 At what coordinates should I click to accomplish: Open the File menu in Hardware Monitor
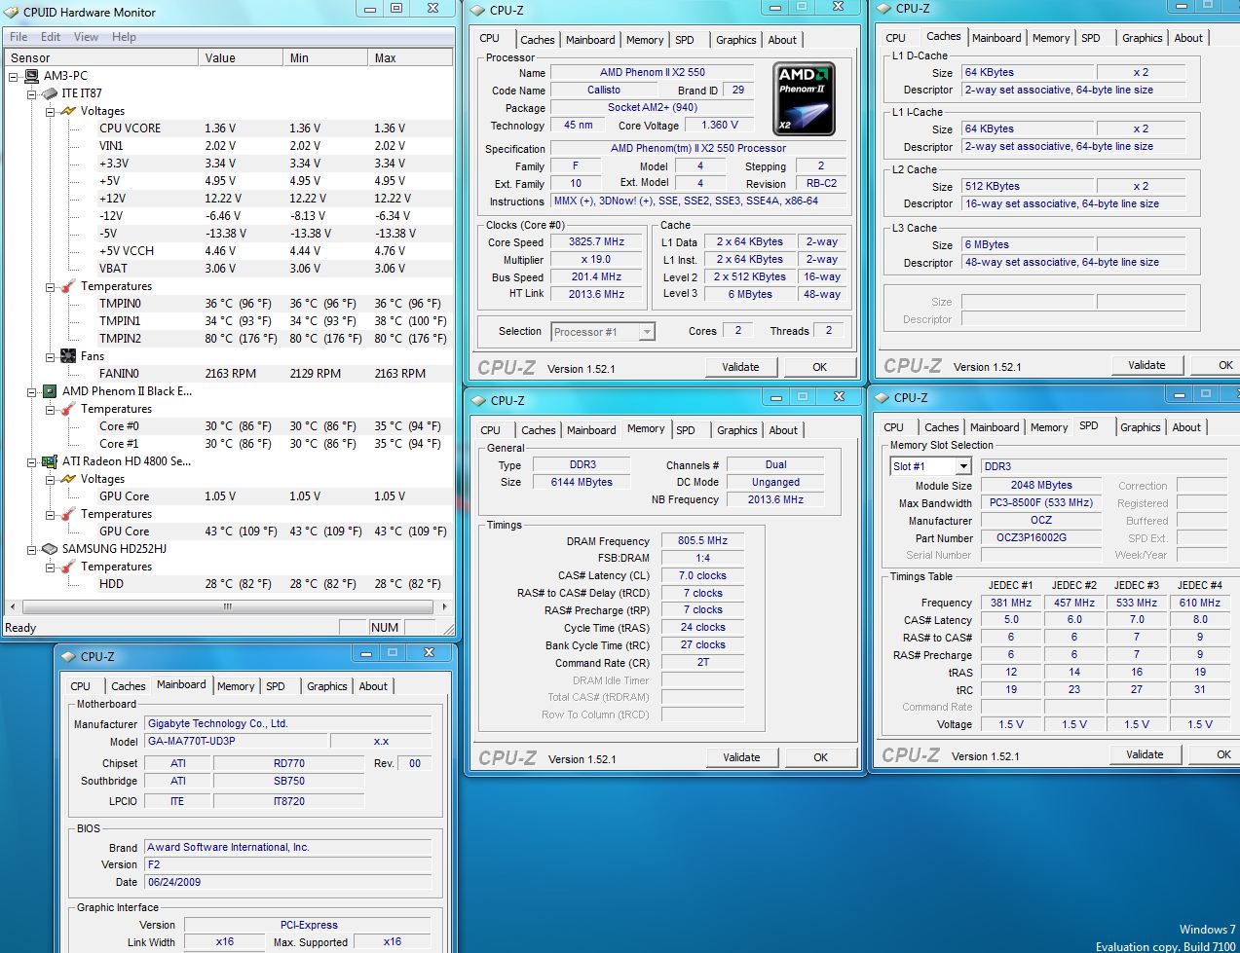click(x=19, y=37)
